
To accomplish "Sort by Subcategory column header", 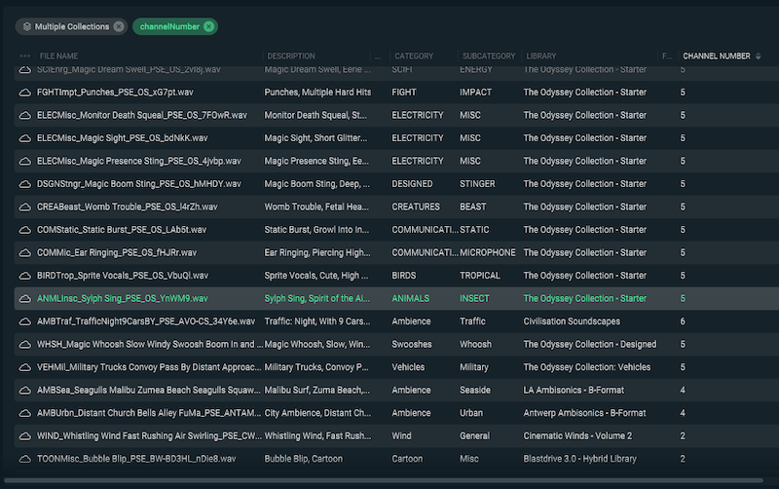I will (x=487, y=56).
